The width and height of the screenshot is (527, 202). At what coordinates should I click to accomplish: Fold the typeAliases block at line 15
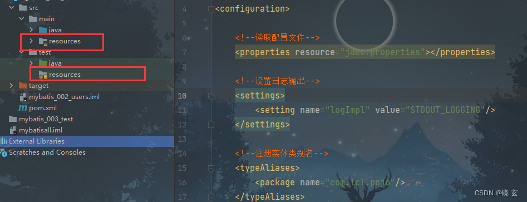(x=211, y=168)
